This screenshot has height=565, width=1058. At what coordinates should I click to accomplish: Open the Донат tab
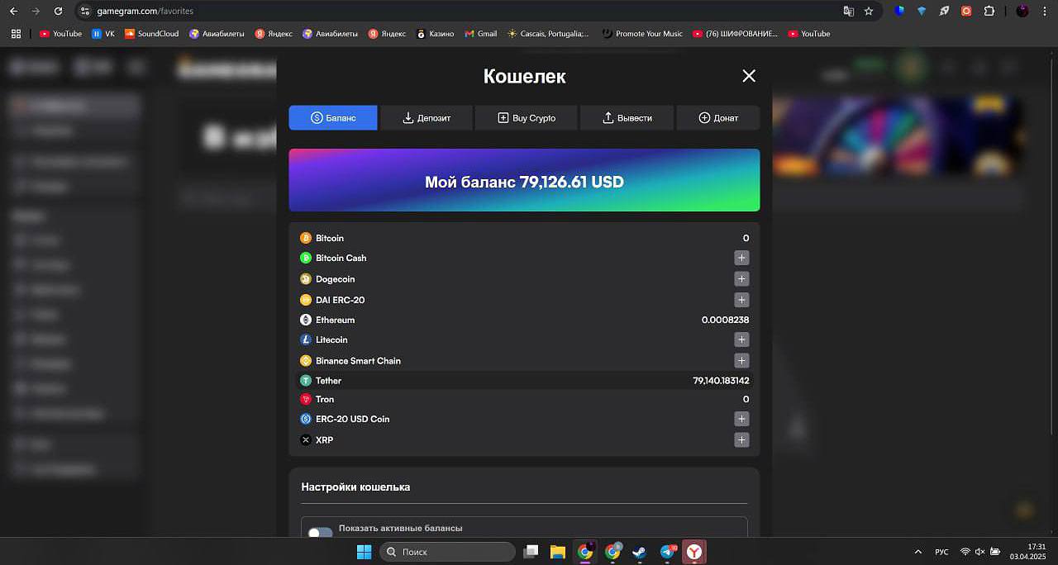pyautogui.click(x=717, y=118)
